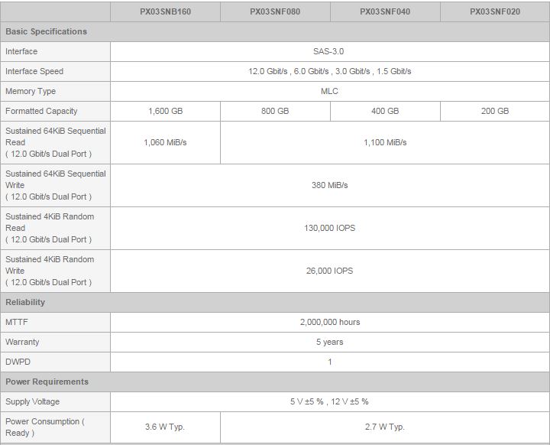550x445 pixels.
Task: Click the Supply Voltage row label
Action: (32, 401)
